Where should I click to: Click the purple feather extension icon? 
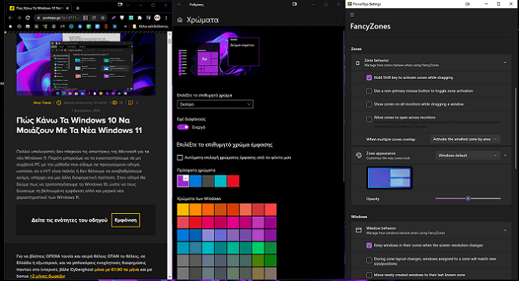click(113, 18)
